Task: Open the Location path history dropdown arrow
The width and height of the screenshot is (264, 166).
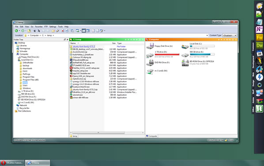Action: pyautogui.click(x=207, y=35)
